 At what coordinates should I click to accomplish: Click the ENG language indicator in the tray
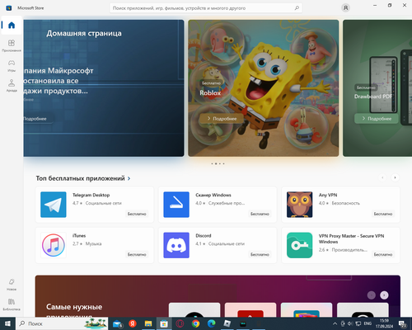pyautogui.click(x=368, y=323)
